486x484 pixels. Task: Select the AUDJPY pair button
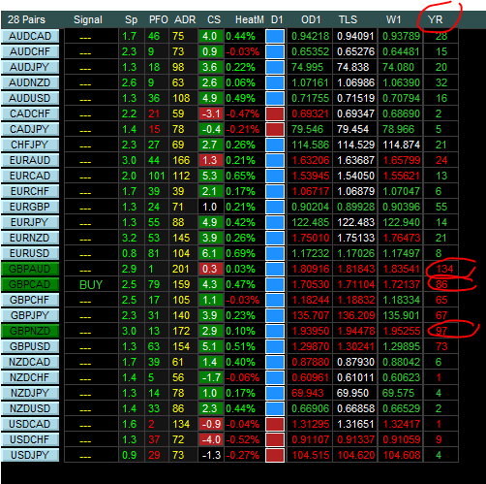[x=30, y=67]
